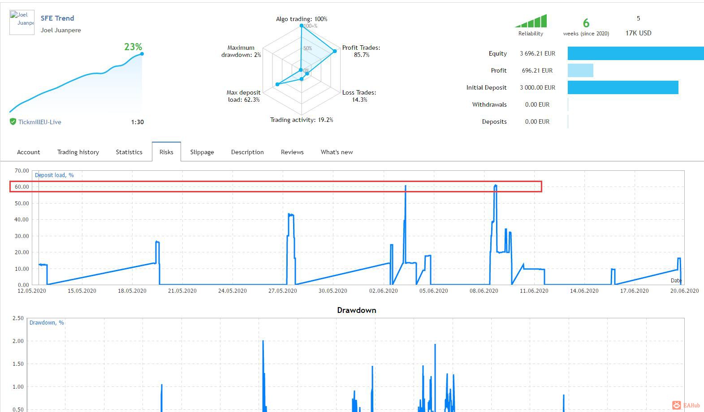Open the Reviews tab
This screenshot has width=704, height=412.
[292, 152]
